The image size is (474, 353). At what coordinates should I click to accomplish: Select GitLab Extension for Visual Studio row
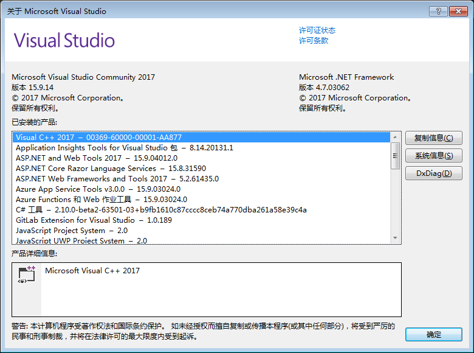click(x=201, y=220)
